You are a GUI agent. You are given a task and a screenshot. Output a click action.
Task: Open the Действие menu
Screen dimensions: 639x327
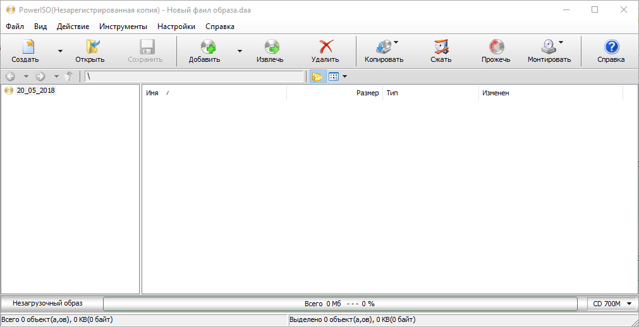pos(73,27)
